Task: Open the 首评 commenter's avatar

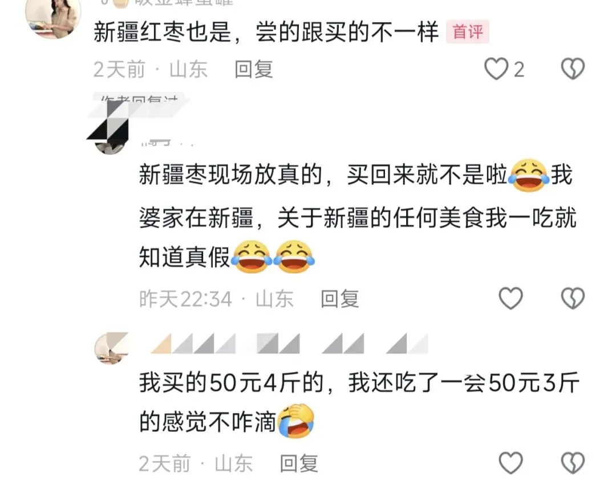Action: tap(53, 18)
